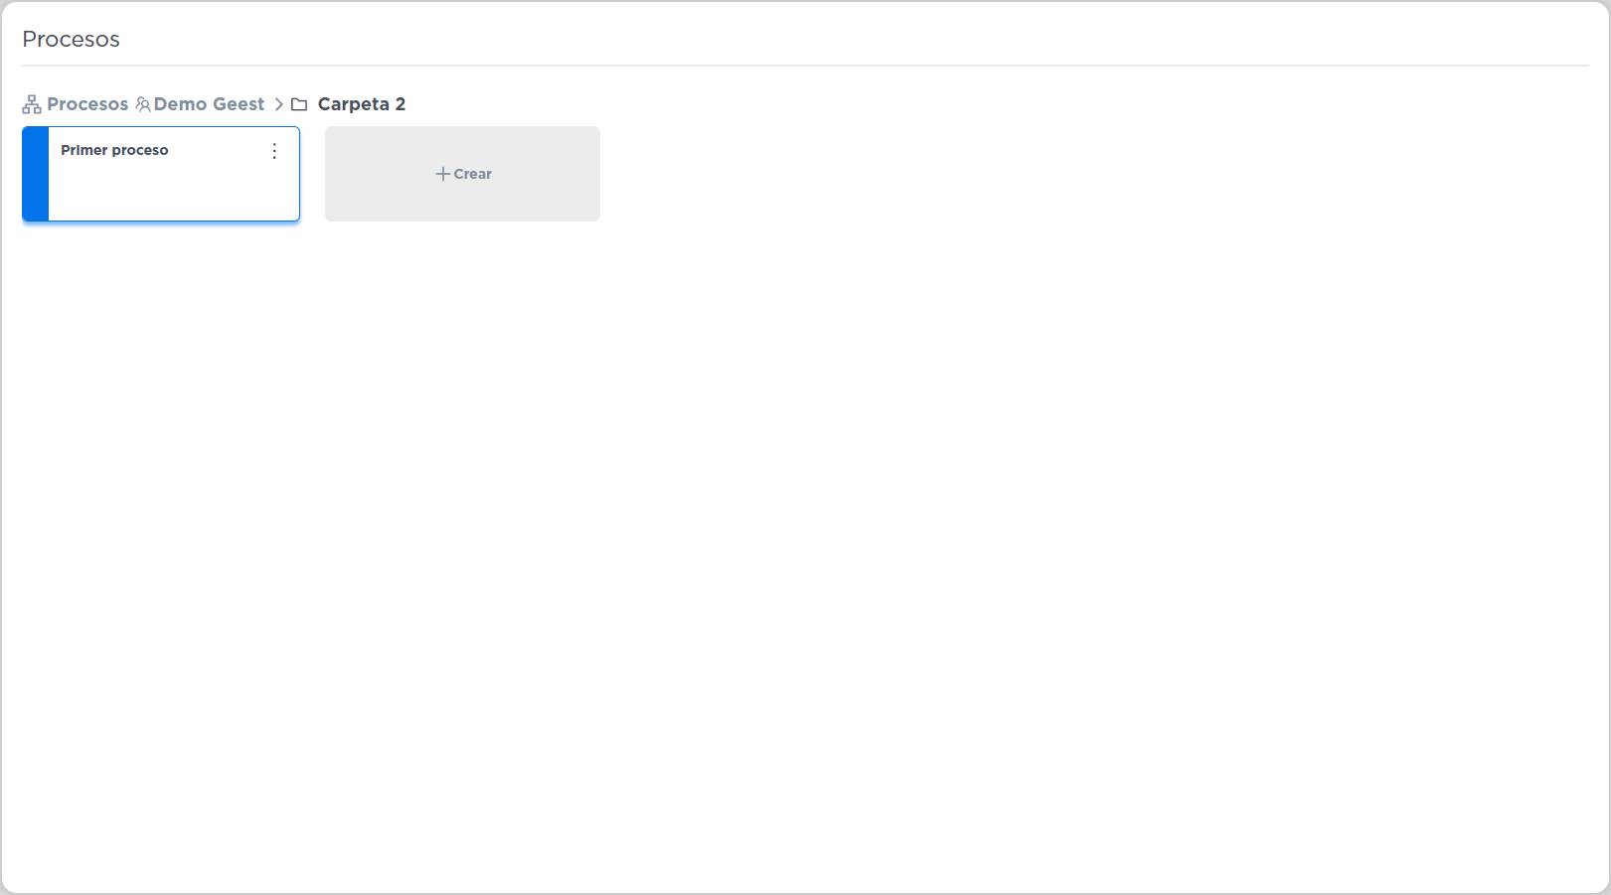The image size is (1611, 895).
Task: Navigate to the Demo Geest breadcrumb
Action: pyautogui.click(x=209, y=104)
